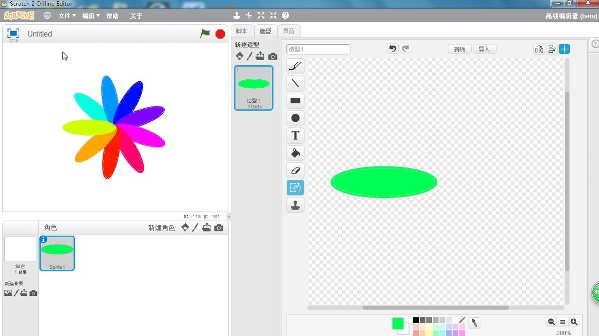Click the Ellipse drawing tool
The height and width of the screenshot is (336, 599).
(x=295, y=118)
